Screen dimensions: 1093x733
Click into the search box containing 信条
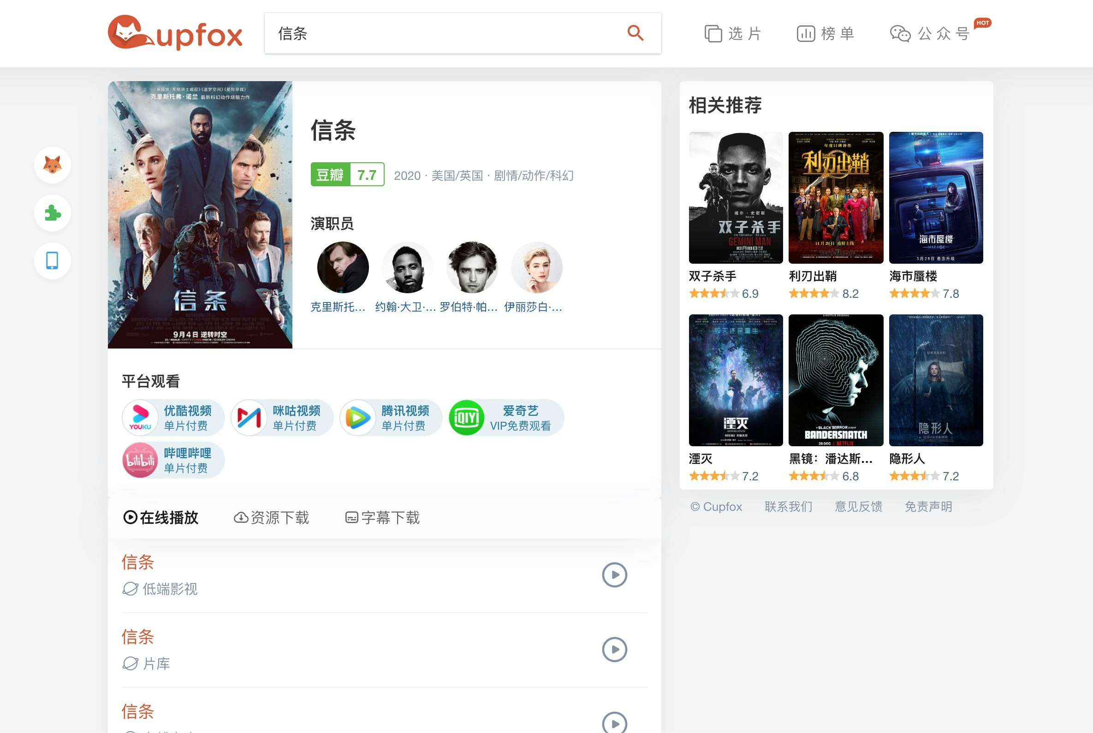[444, 33]
